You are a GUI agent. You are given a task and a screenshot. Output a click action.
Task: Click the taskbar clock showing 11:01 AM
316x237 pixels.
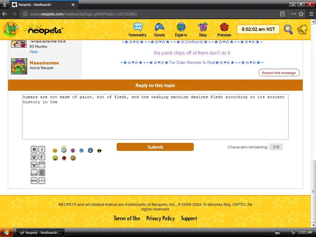pos(305,232)
